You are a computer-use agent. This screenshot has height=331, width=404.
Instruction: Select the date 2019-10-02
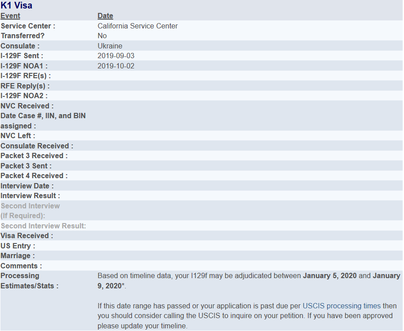116,66
